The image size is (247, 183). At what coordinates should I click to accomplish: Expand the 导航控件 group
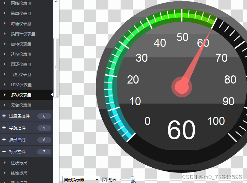tap(27, 128)
